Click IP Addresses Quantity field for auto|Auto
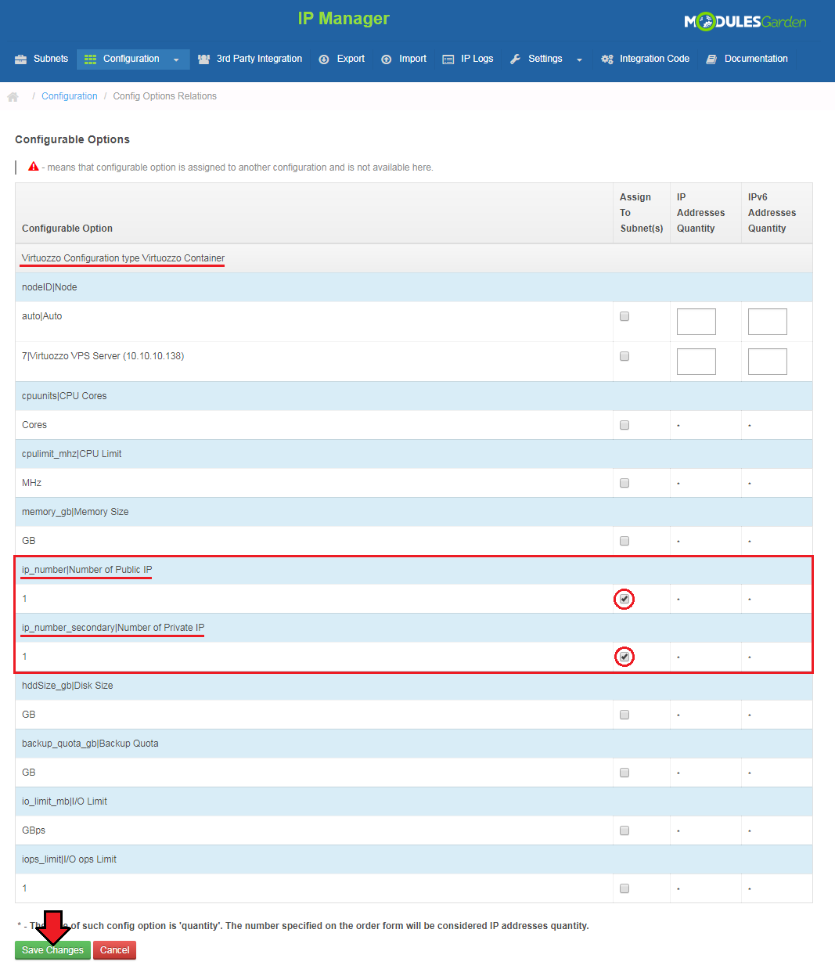The image size is (835, 969). pyautogui.click(x=696, y=322)
